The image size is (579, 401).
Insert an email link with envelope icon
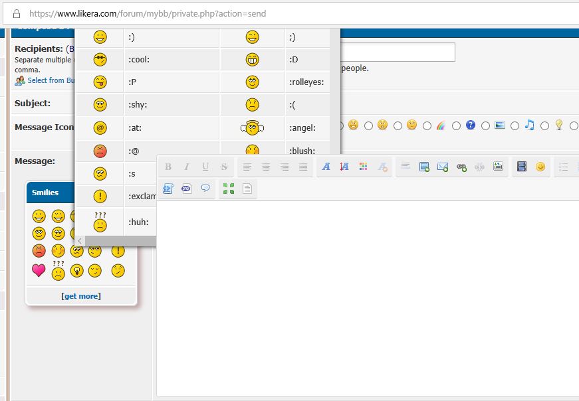pos(443,167)
